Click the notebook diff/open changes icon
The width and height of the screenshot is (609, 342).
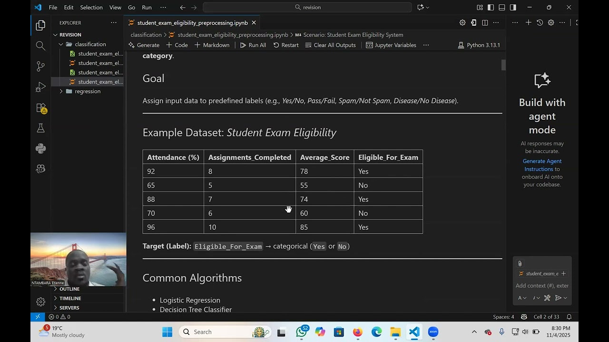(473, 23)
